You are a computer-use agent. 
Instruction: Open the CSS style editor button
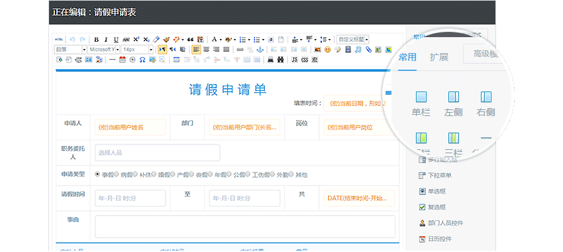pos(305,60)
